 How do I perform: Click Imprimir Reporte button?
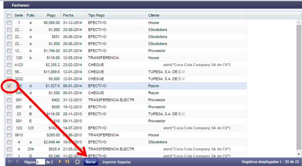pyautogui.click(x=117, y=162)
